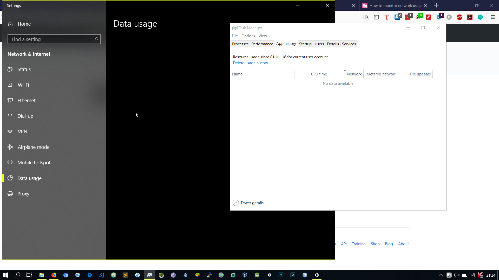Go to Settings Home

click(x=24, y=24)
